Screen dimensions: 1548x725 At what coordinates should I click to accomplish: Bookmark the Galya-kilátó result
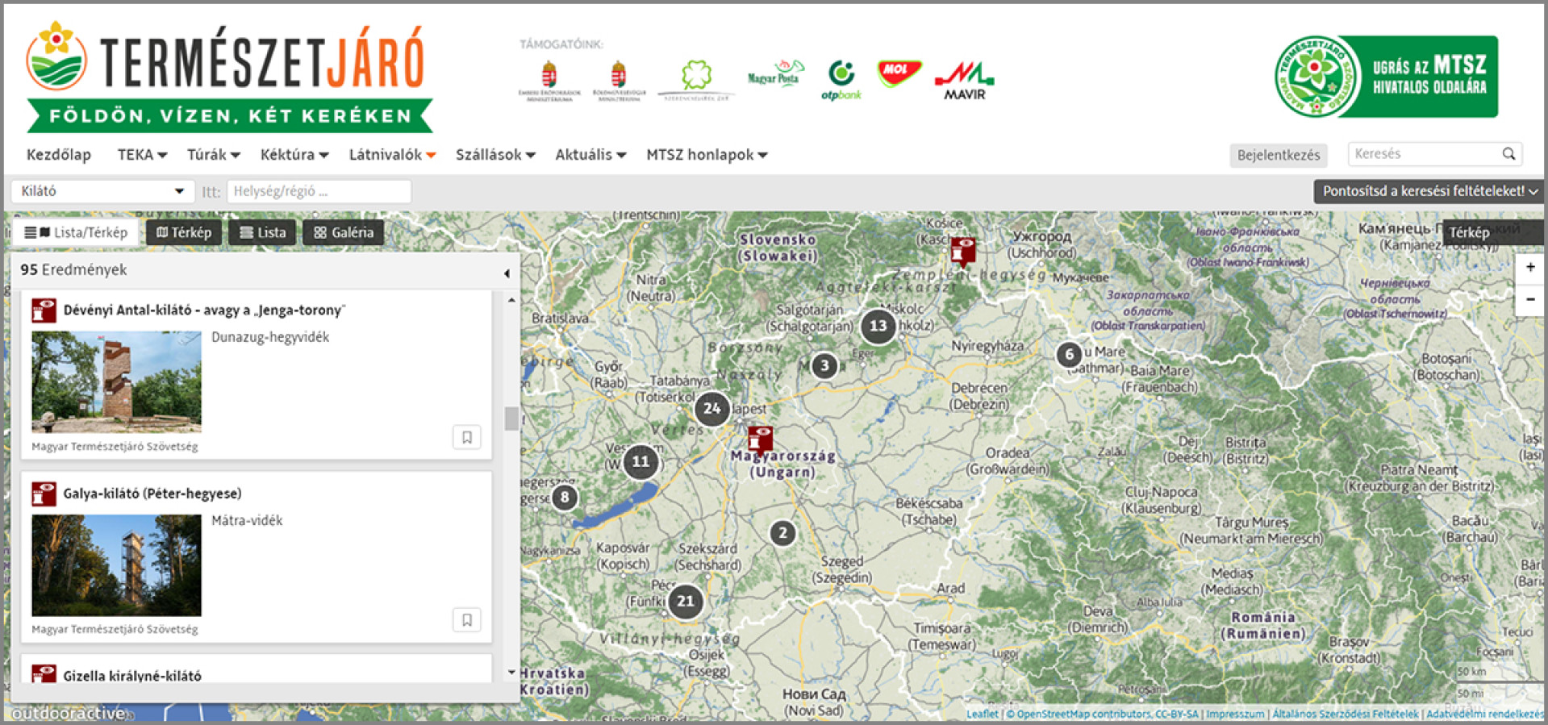click(466, 619)
